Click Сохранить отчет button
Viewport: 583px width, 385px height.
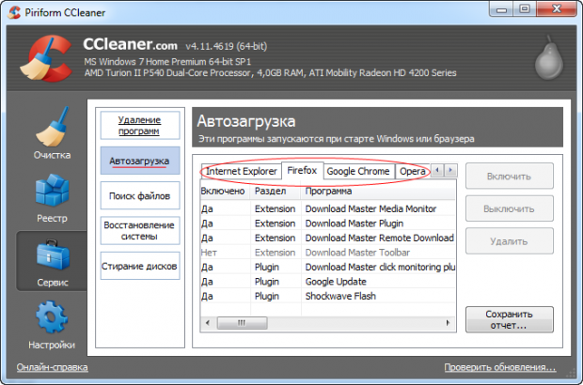510,319
